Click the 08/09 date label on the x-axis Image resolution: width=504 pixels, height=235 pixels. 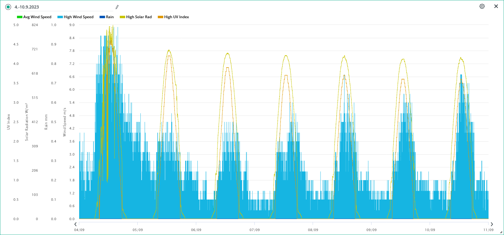pyautogui.click(x=313, y=230)
